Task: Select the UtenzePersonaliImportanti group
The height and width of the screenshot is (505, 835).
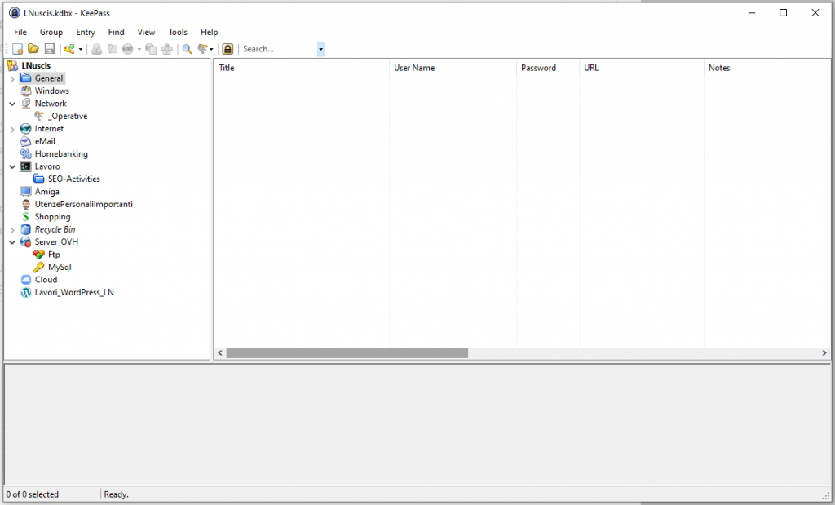Action: point(84,205)
